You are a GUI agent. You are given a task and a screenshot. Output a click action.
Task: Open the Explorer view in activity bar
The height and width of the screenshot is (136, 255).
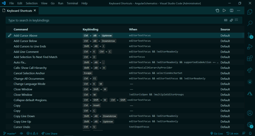tap(250, 12)
